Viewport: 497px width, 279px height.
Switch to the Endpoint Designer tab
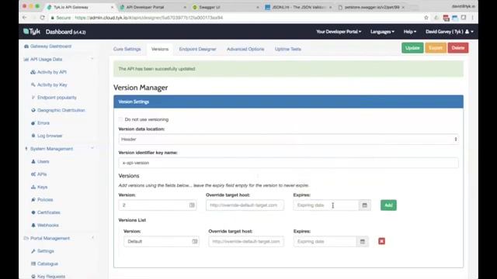197,49
